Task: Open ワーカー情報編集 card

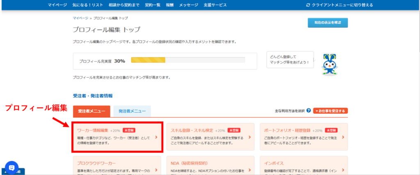Action: [x=117, y=137]
